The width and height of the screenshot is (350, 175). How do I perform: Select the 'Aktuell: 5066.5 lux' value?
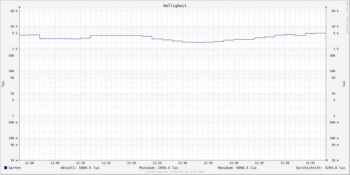click(x=80, y=168)
